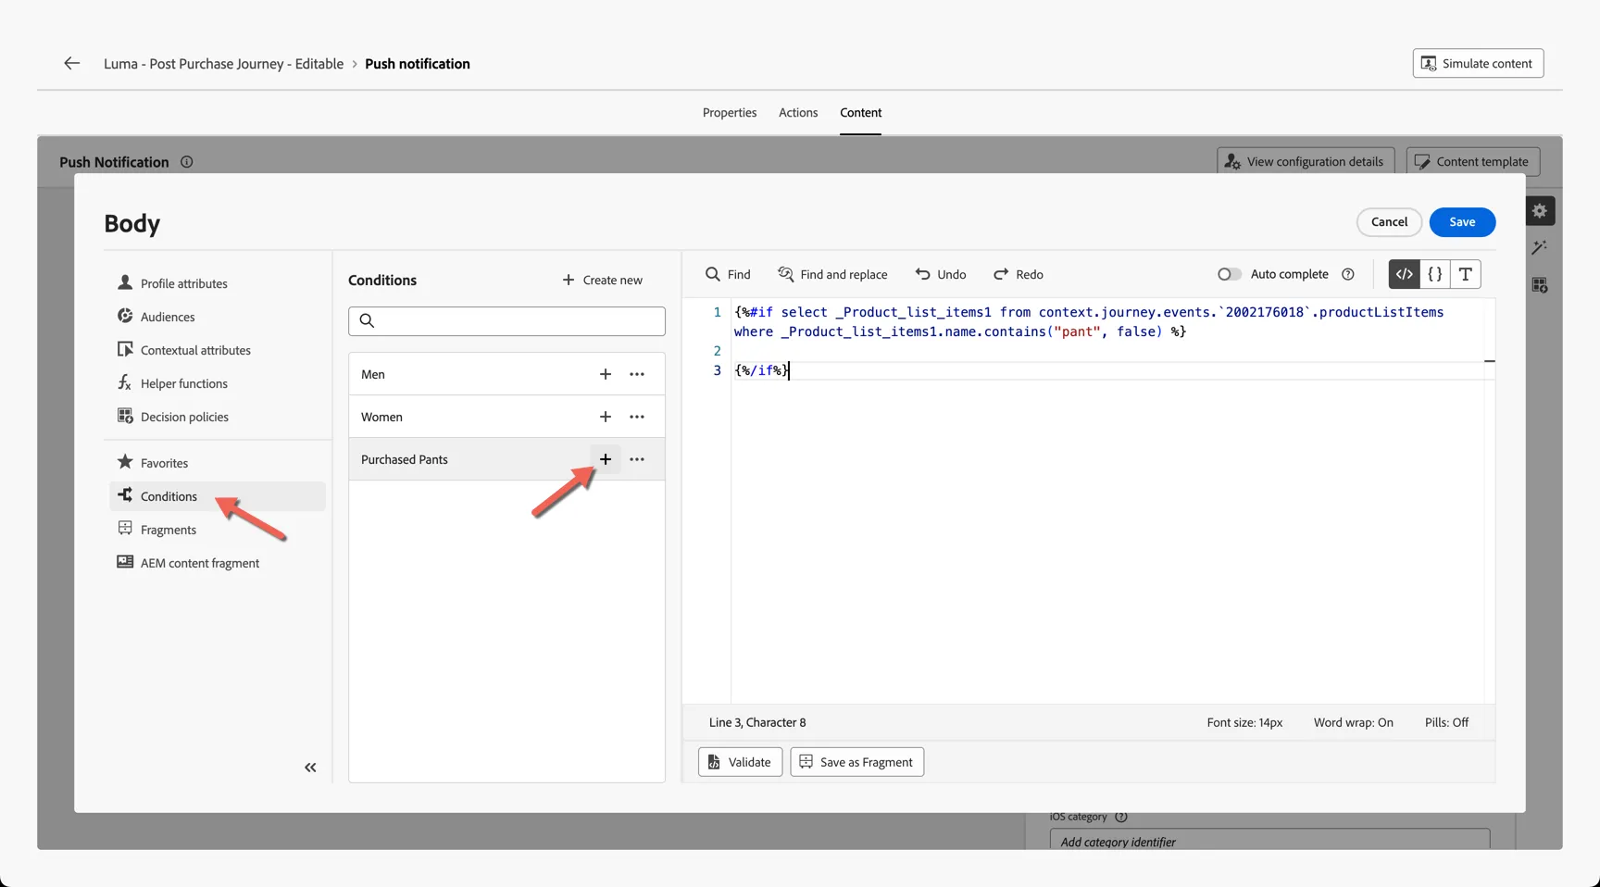This screenshot has width=1600, height=887.
Task: Click Create new condition
Action: 602,280
